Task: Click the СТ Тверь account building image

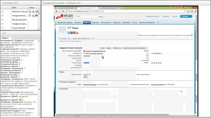Action: tap(62, 30)
